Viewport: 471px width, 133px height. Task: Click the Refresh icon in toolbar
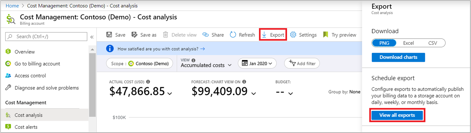click(x=233, y=35)
